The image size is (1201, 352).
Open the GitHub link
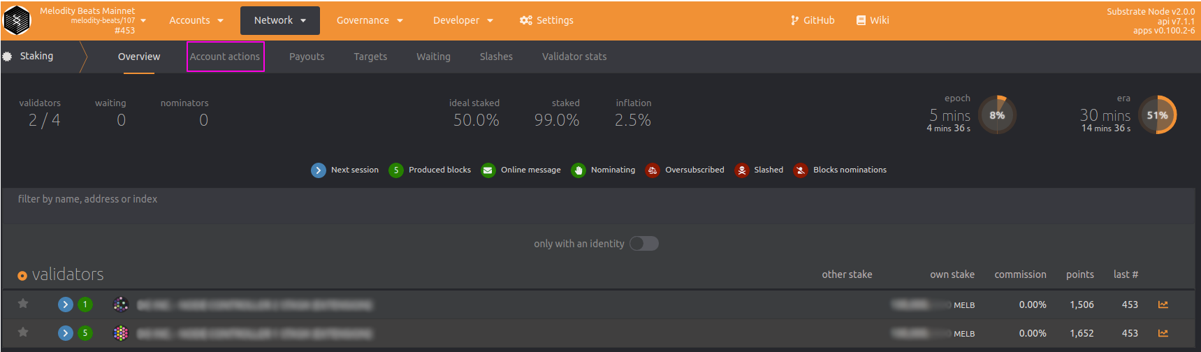point(813,20)
